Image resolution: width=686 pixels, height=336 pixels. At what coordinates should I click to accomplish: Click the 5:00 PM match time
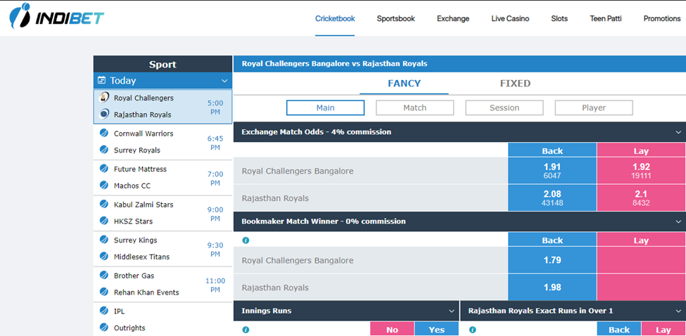[215, 108]
